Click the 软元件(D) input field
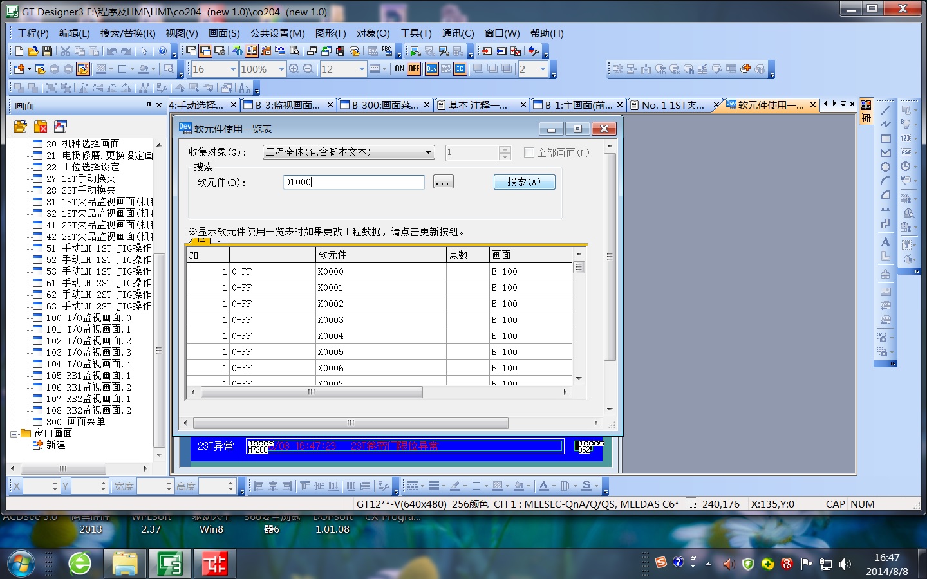Image resolution: width=927 pixels, height=579 pixels. pyautogui.click(x=353, y=182)
